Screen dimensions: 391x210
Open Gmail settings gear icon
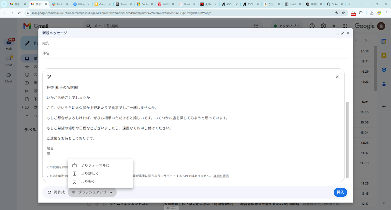[x=323, y=26]
